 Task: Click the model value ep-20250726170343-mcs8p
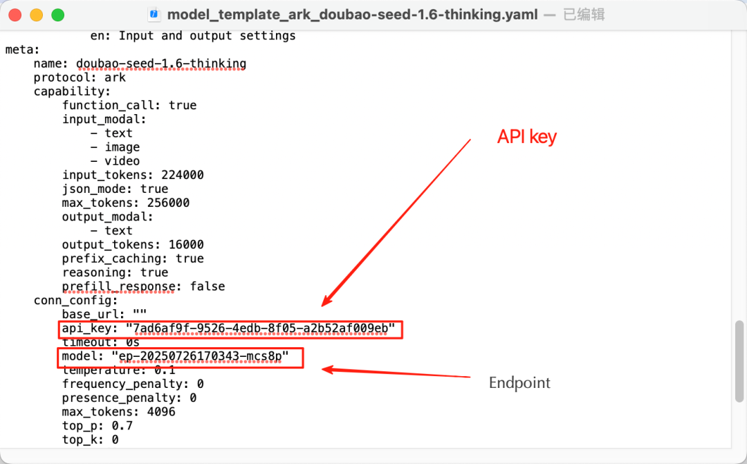point(200,356)
